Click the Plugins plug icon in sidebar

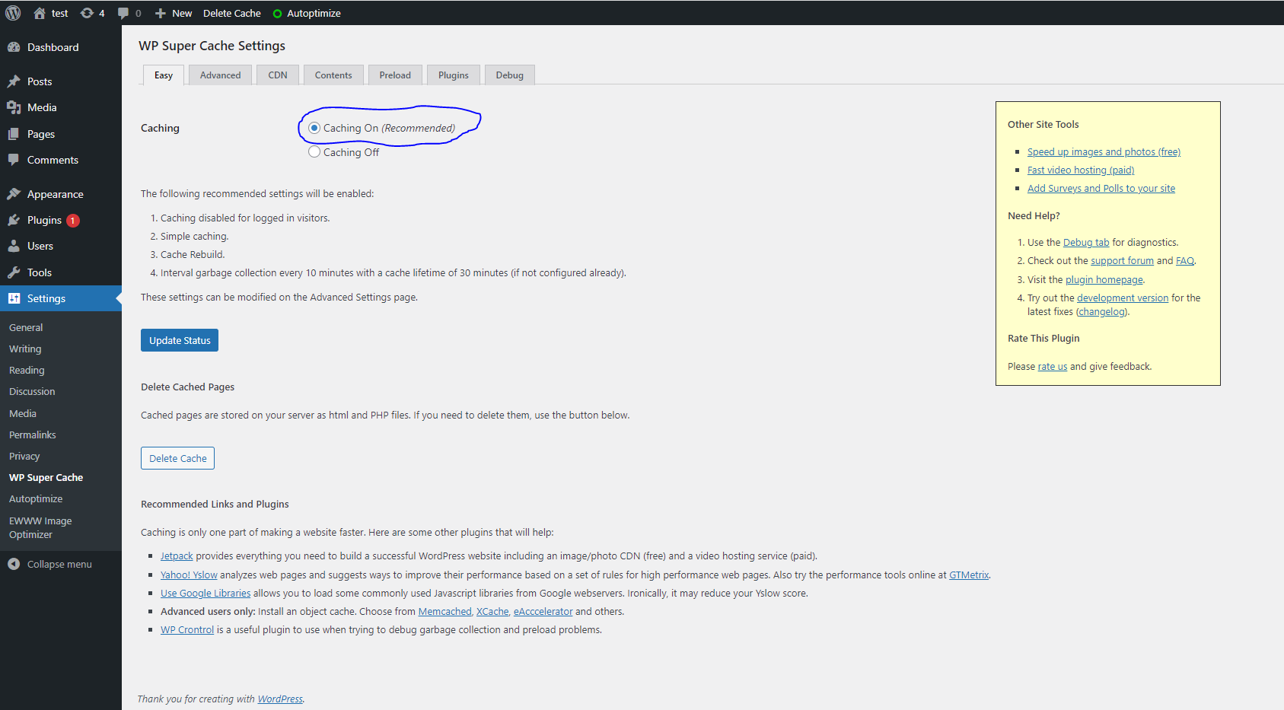tap(14, 220)
